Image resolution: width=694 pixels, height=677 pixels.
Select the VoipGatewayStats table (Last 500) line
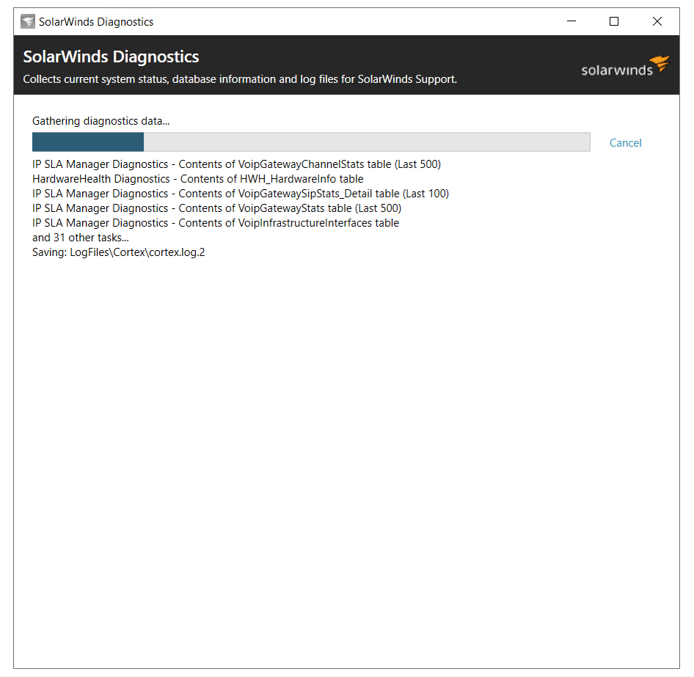217,208
